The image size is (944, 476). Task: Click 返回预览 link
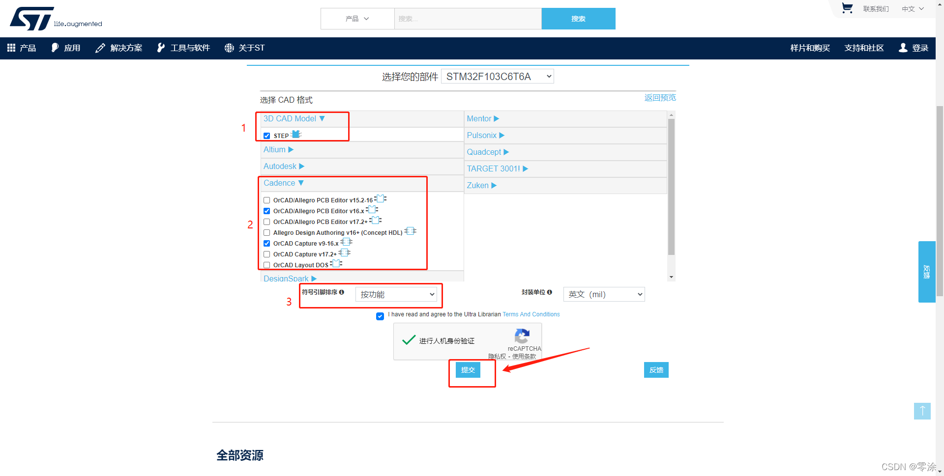tap(660, 98)
